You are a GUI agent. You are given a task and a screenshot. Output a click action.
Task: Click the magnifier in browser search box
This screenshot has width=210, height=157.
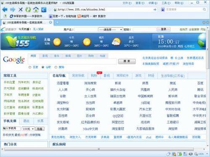204,9
